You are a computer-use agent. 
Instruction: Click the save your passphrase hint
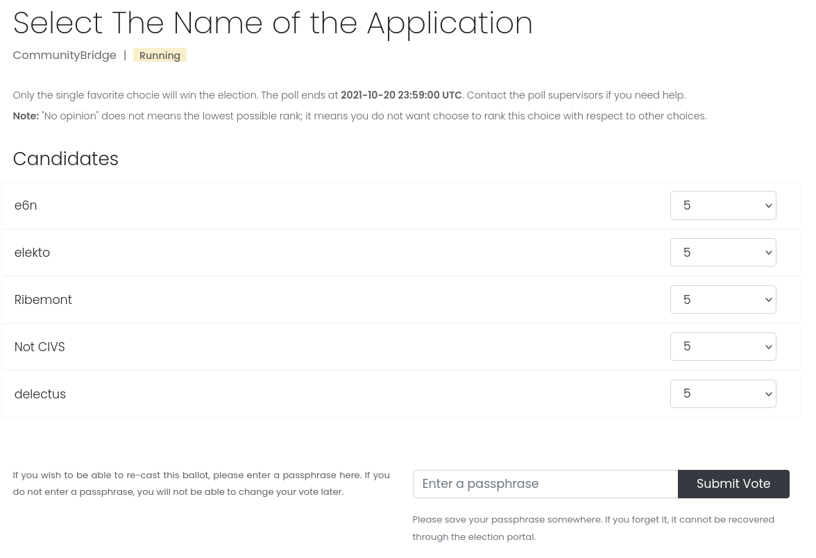593,527
